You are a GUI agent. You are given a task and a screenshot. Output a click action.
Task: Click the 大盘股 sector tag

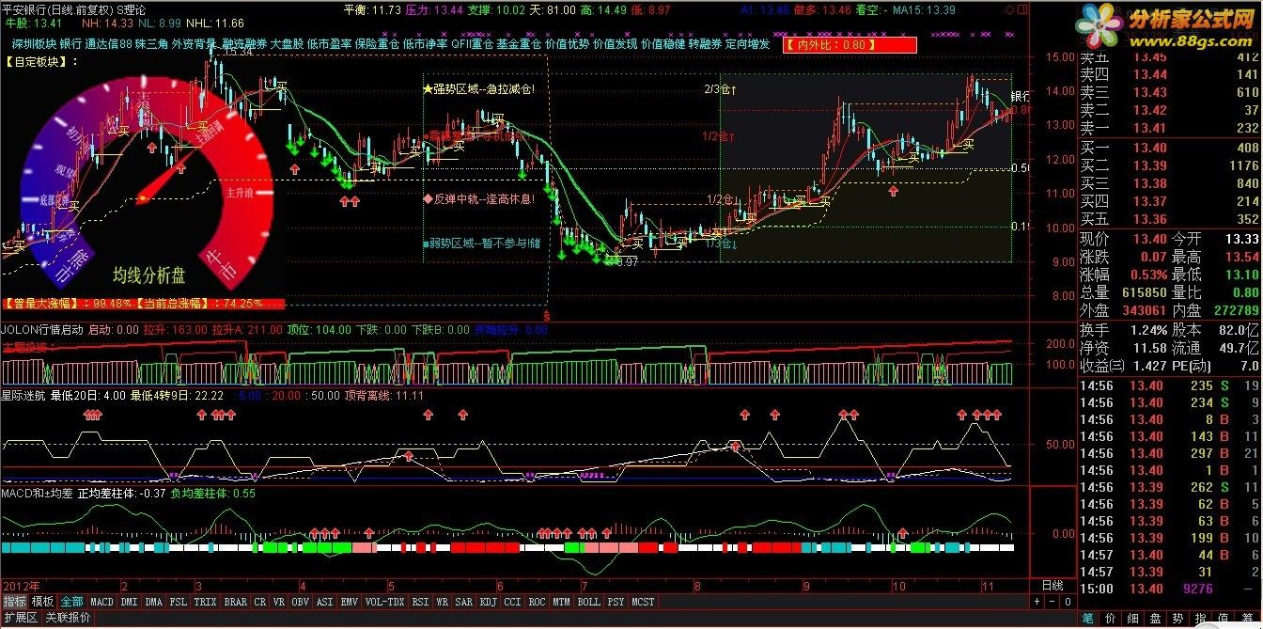tap(287, 43)
